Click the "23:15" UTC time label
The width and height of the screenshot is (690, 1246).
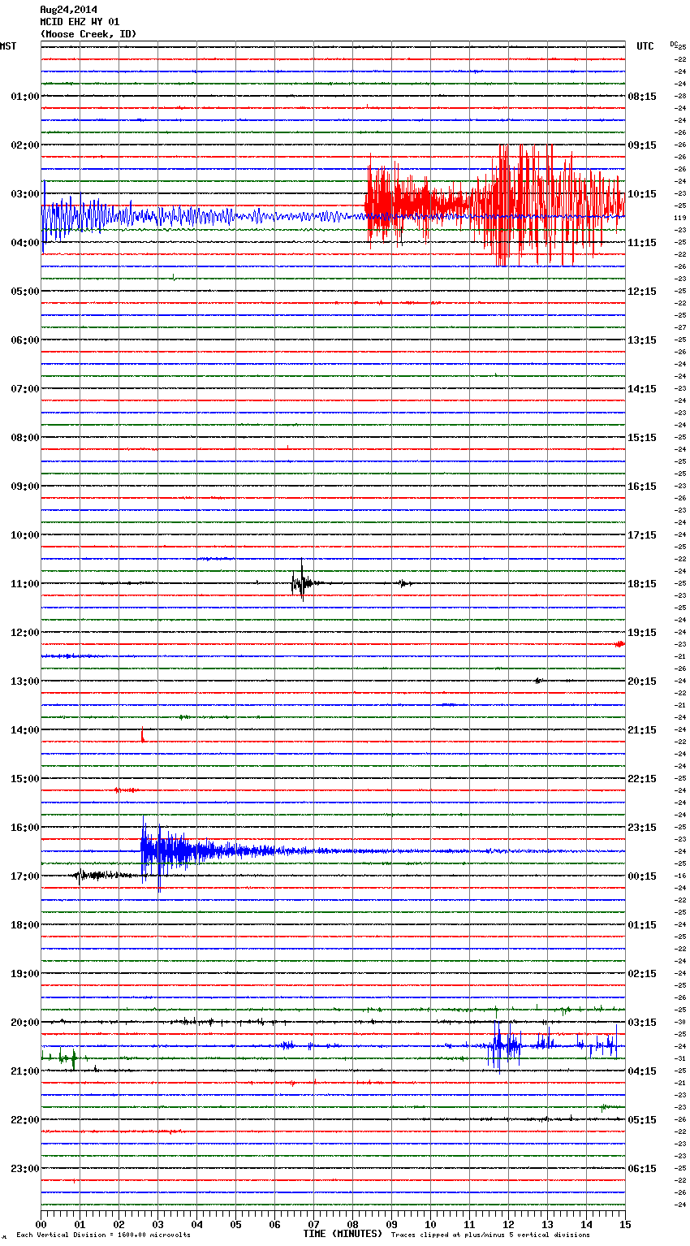642,827
